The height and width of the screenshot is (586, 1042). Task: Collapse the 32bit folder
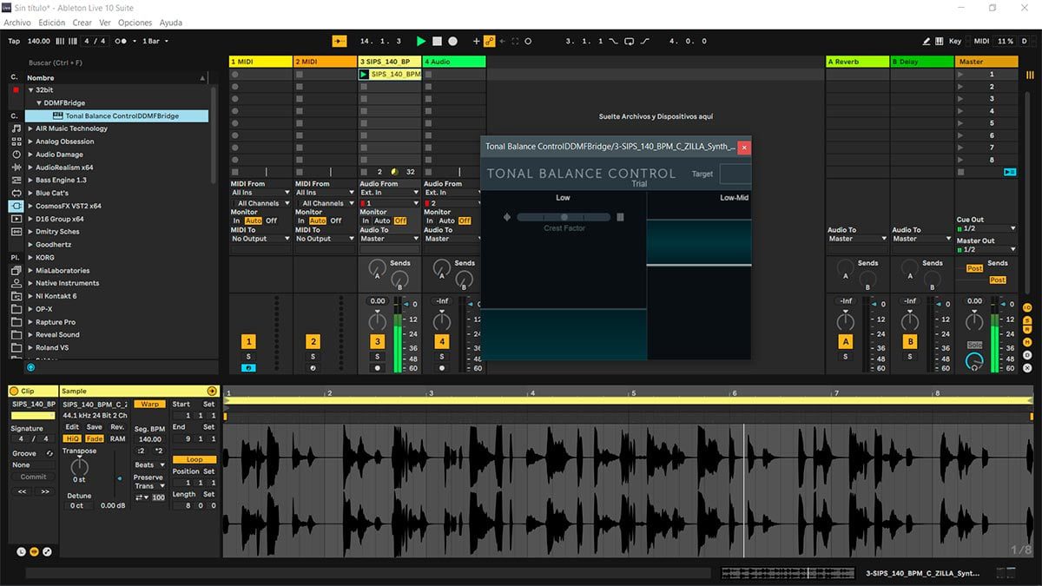point(30,89)
